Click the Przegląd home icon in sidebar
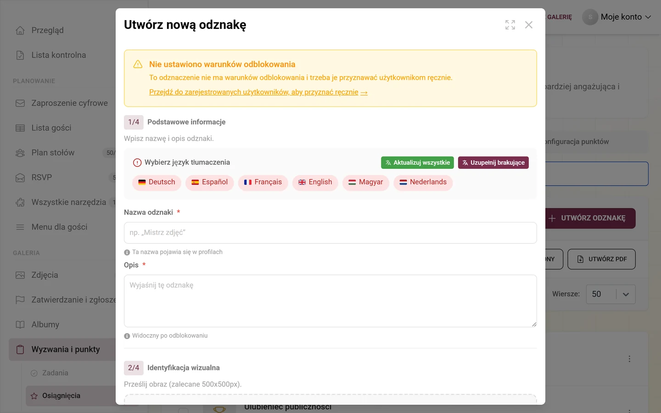This screenshot has width=661, height=413. pyautogui.click(x=20, y=30)
